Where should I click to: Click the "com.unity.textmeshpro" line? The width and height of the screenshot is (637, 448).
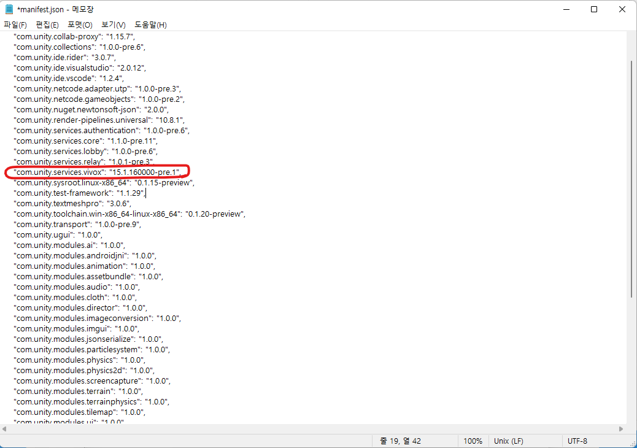72,204
